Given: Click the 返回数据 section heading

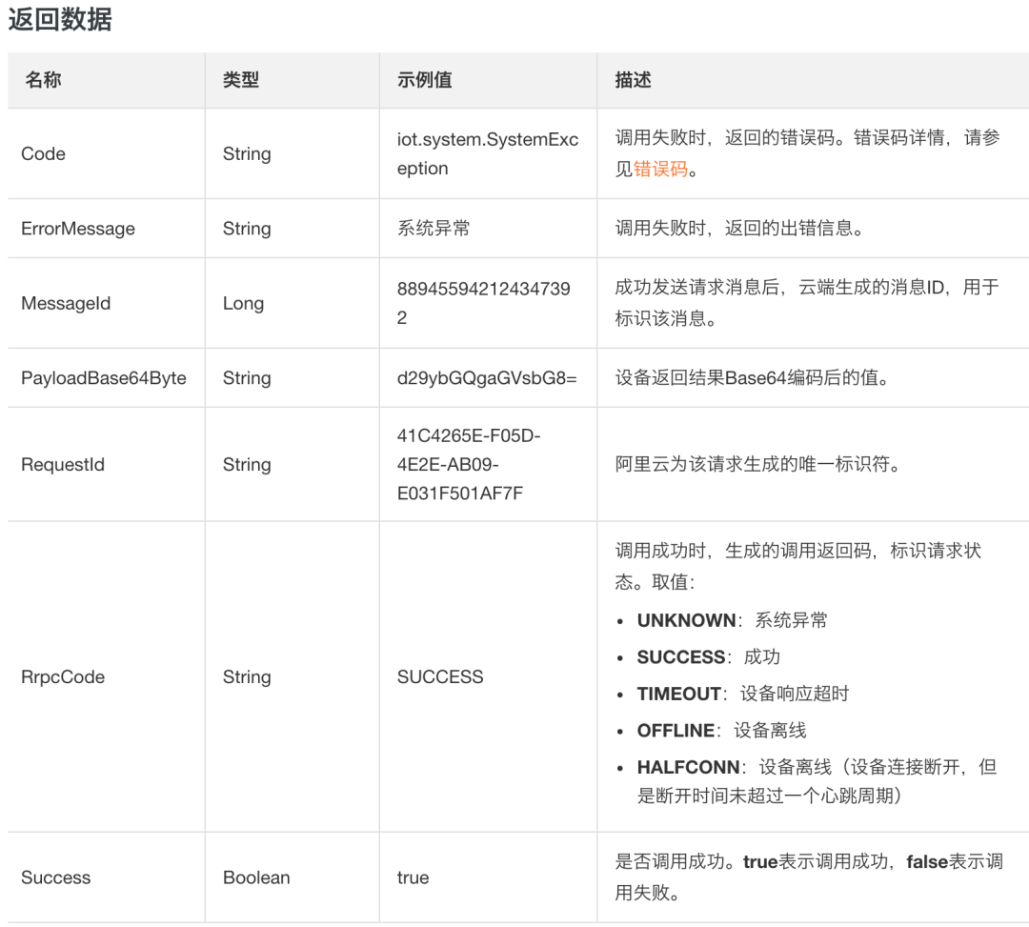Looking at the screenshot, I should tap(60, 19).
